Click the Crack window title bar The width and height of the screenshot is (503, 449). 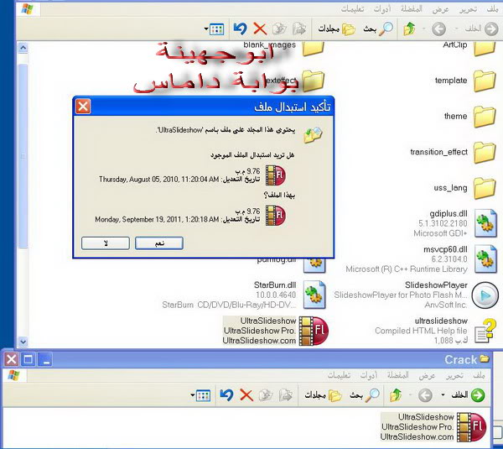[246, 359]
